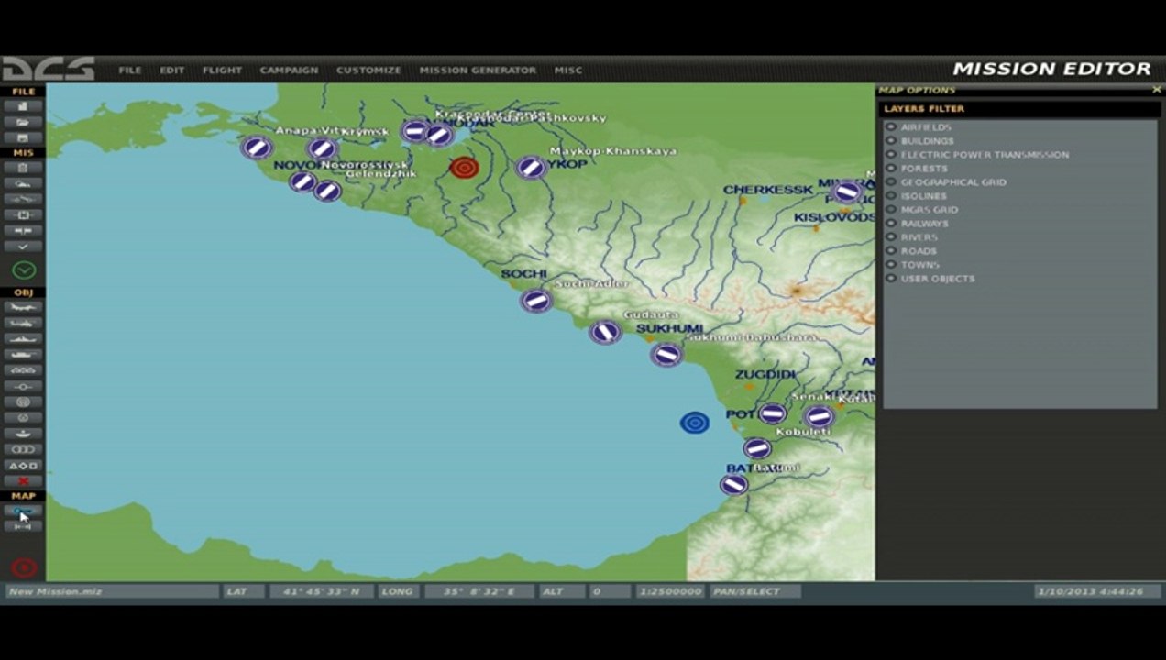Select Sochi-Adler airfield icon
Viewport: 1166px width, 660px height.
(x=536, y=300)
